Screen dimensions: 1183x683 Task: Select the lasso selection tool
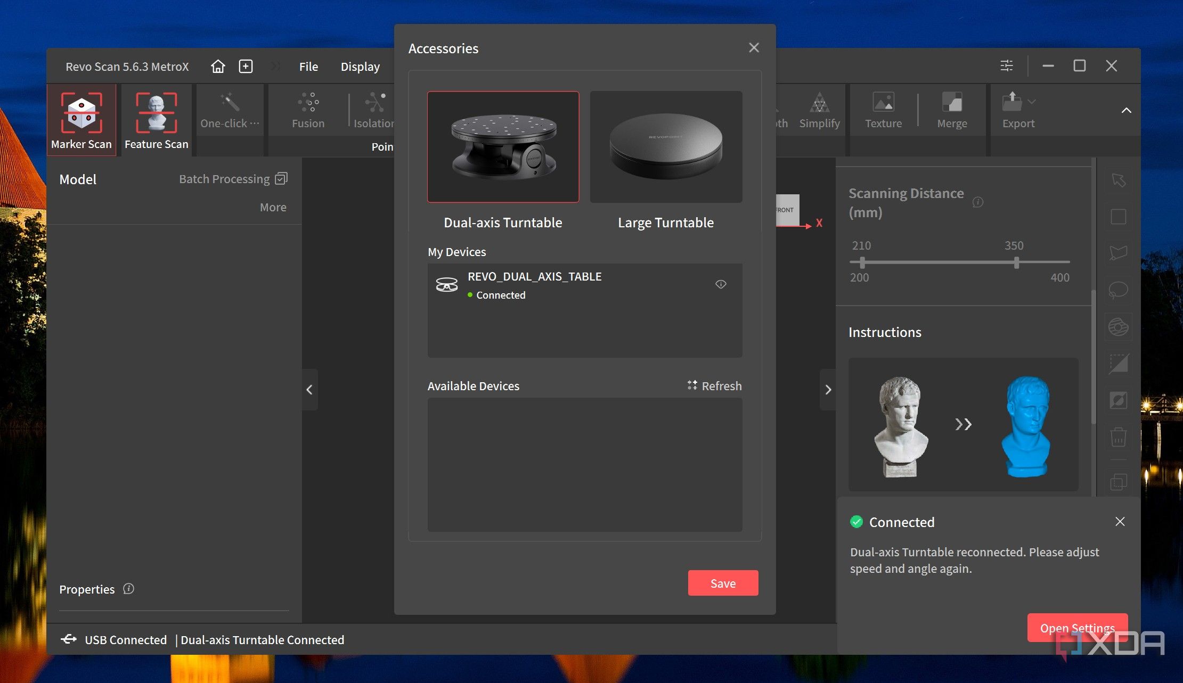tap(1118, 290)
